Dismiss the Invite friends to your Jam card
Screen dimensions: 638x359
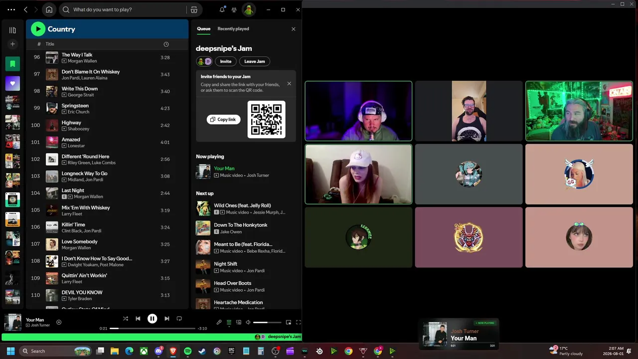(289, 83)
